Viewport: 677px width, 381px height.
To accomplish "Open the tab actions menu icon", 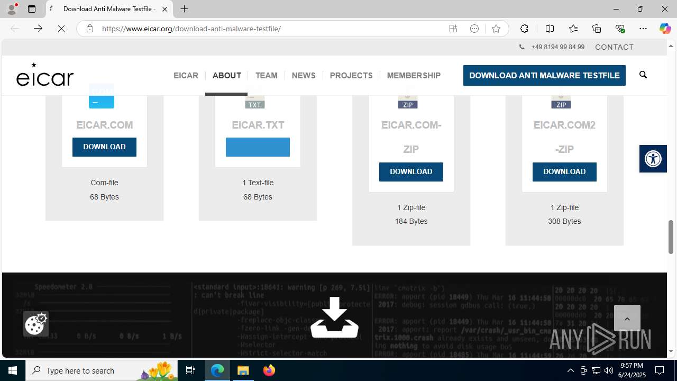I will point(32,9).
